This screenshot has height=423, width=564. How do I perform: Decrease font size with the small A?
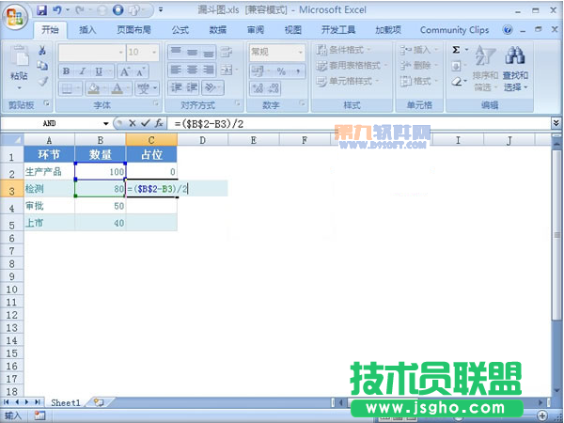141,72
